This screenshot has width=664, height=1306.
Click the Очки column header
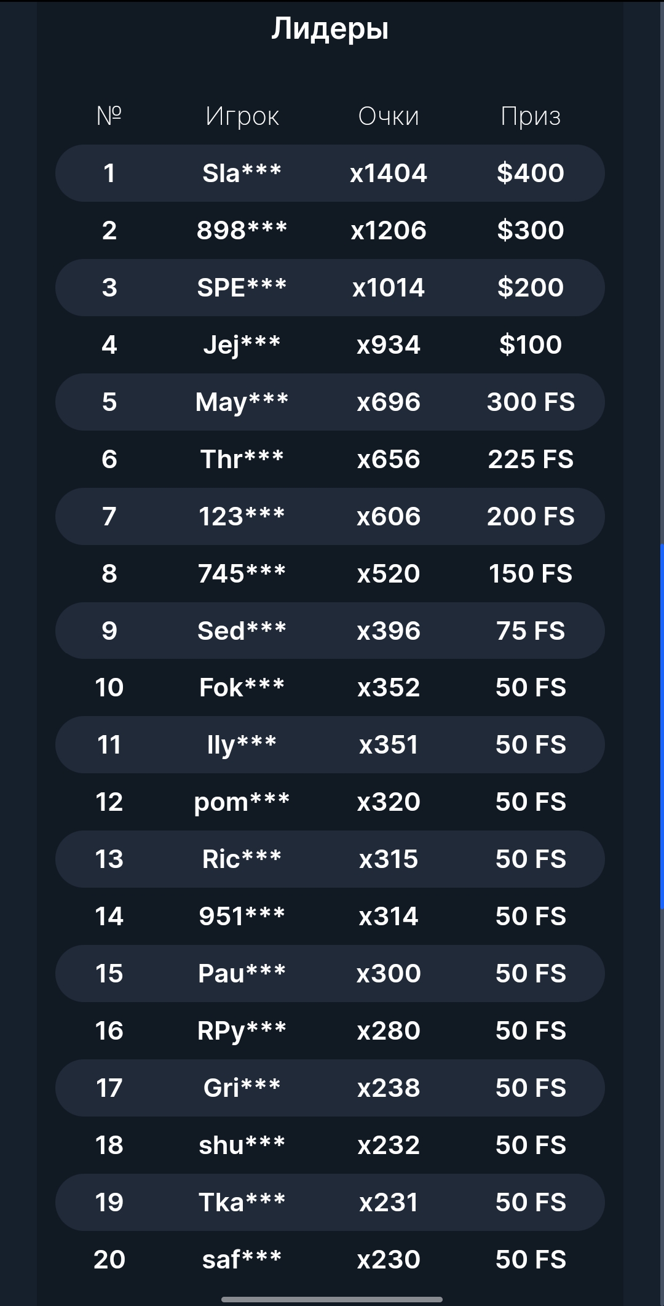coord(389,116)
